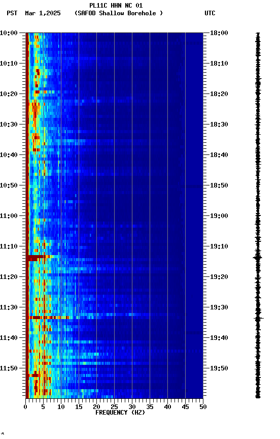Click the 10:20 PST time label
Image resolution: width=280 pixels, height=439 pixels.
[x=9, y=94]
